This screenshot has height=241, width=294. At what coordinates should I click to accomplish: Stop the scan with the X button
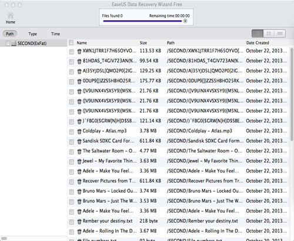(185, 21)
